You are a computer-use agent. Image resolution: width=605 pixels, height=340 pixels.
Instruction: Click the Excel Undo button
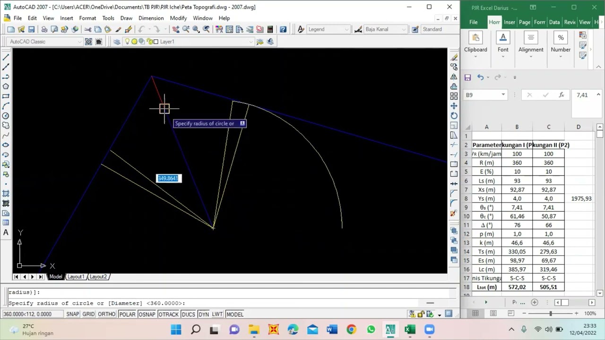point(480,77)
